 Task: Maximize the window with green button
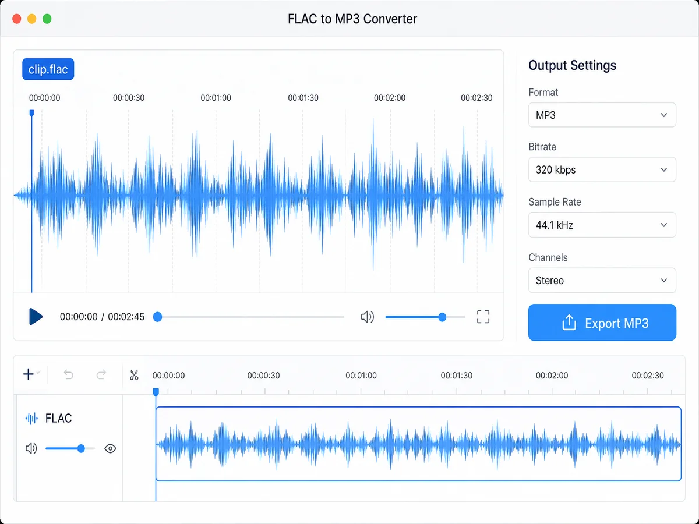(x=47, y=19)
